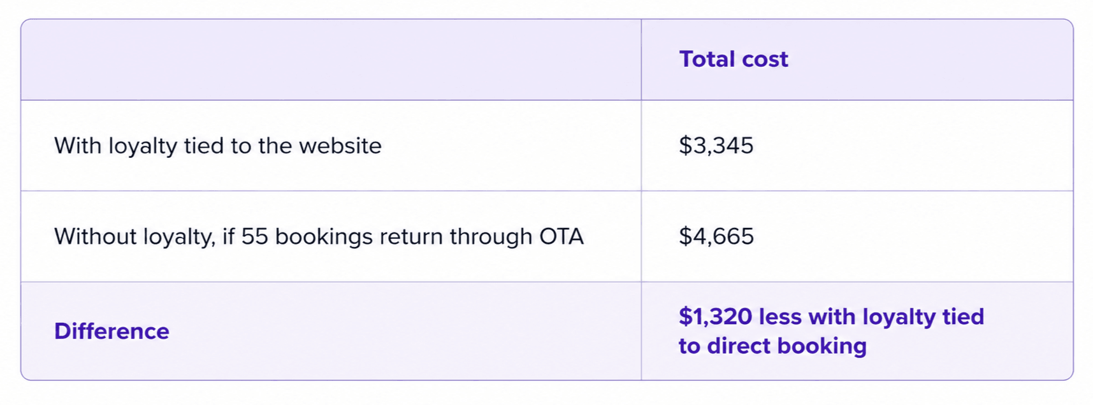The height and width of the screenshot is (405, 1093).
Task: Select the "$1,320 less with loyalty tied" text line
Action: coord(832,316)
